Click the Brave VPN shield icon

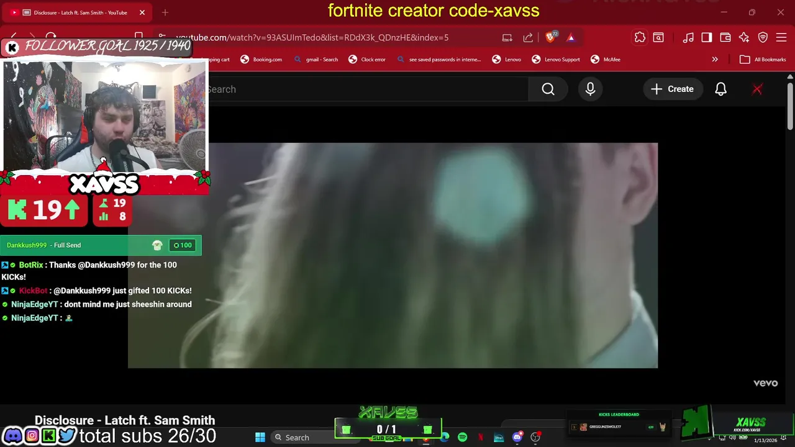[x=763, y=38]
